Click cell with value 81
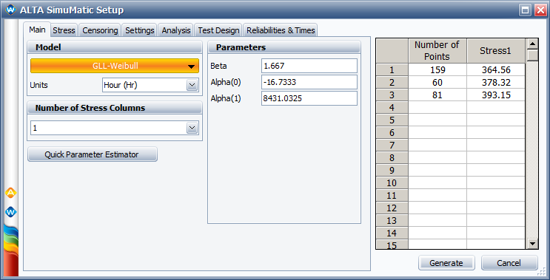Screen dimensions: 550x280 (x=437, y=95)
